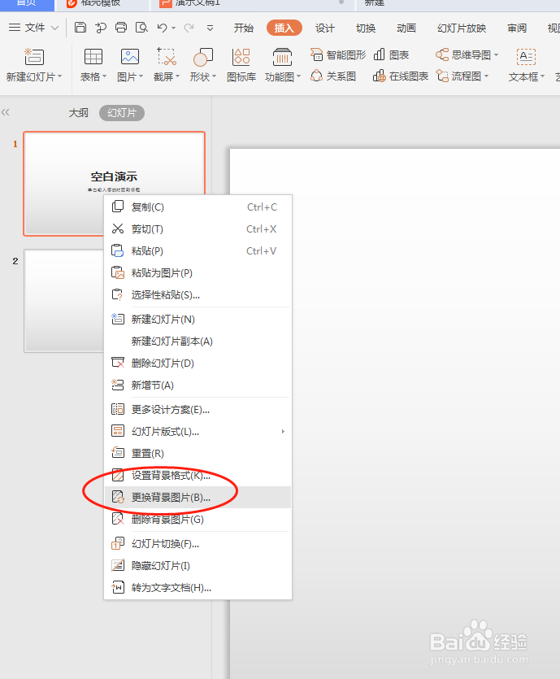Click the Print Preview icon
This screenshot has width=560, height=679.
(141, 28)
